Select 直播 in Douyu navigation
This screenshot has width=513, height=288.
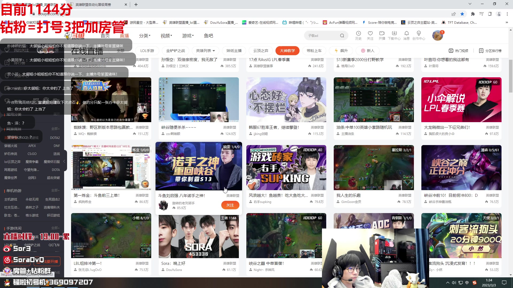click(x=124, y=36)
